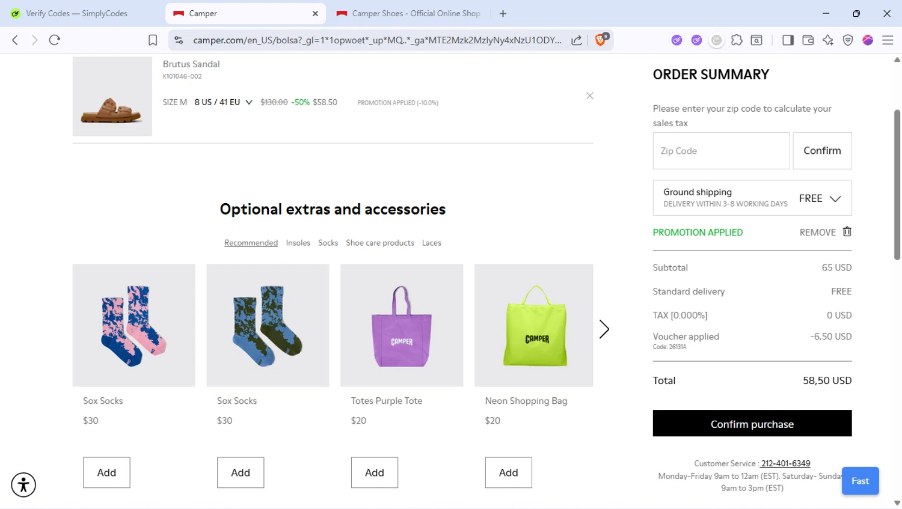This screenshot has width=902, height=509.
Task: Select the Laces accessories tab
Action: pos(432,243)
